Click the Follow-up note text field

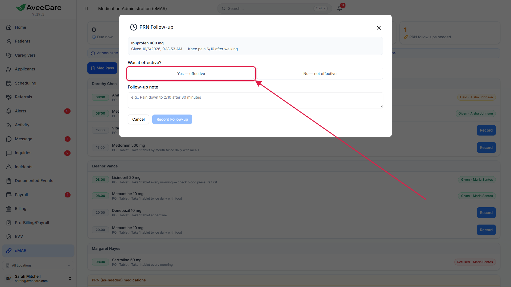click(x=256, y=100)
